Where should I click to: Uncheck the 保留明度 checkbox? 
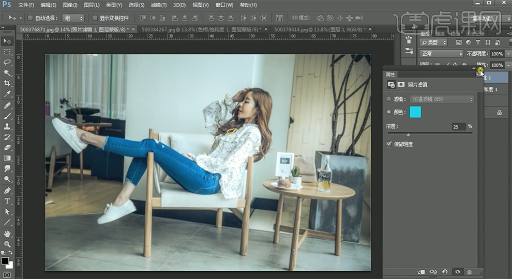389,144
